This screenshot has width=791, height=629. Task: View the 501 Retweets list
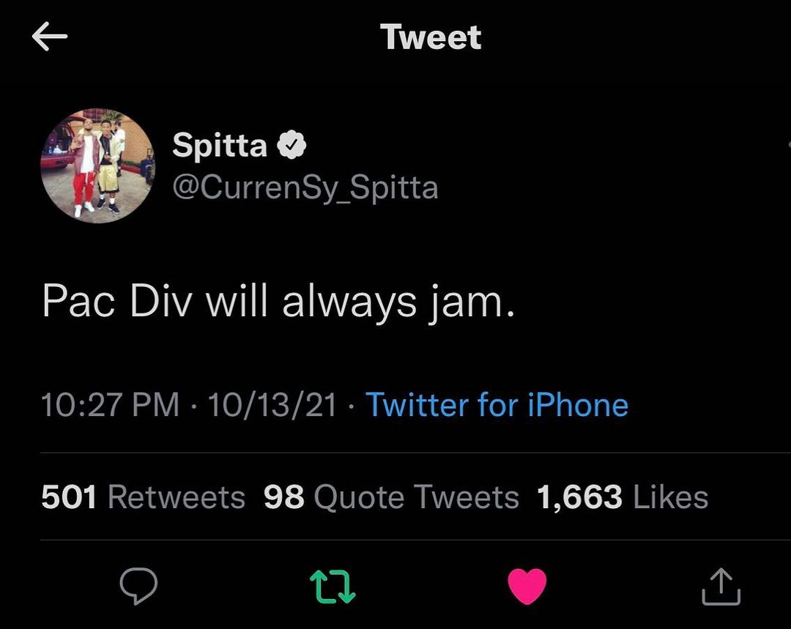[143, 498]
